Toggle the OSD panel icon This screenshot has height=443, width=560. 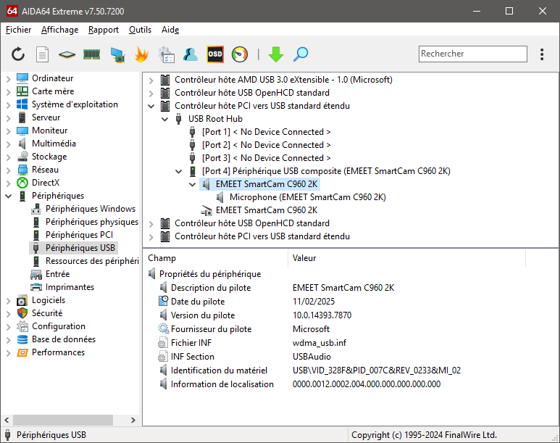tap(215, 54)
